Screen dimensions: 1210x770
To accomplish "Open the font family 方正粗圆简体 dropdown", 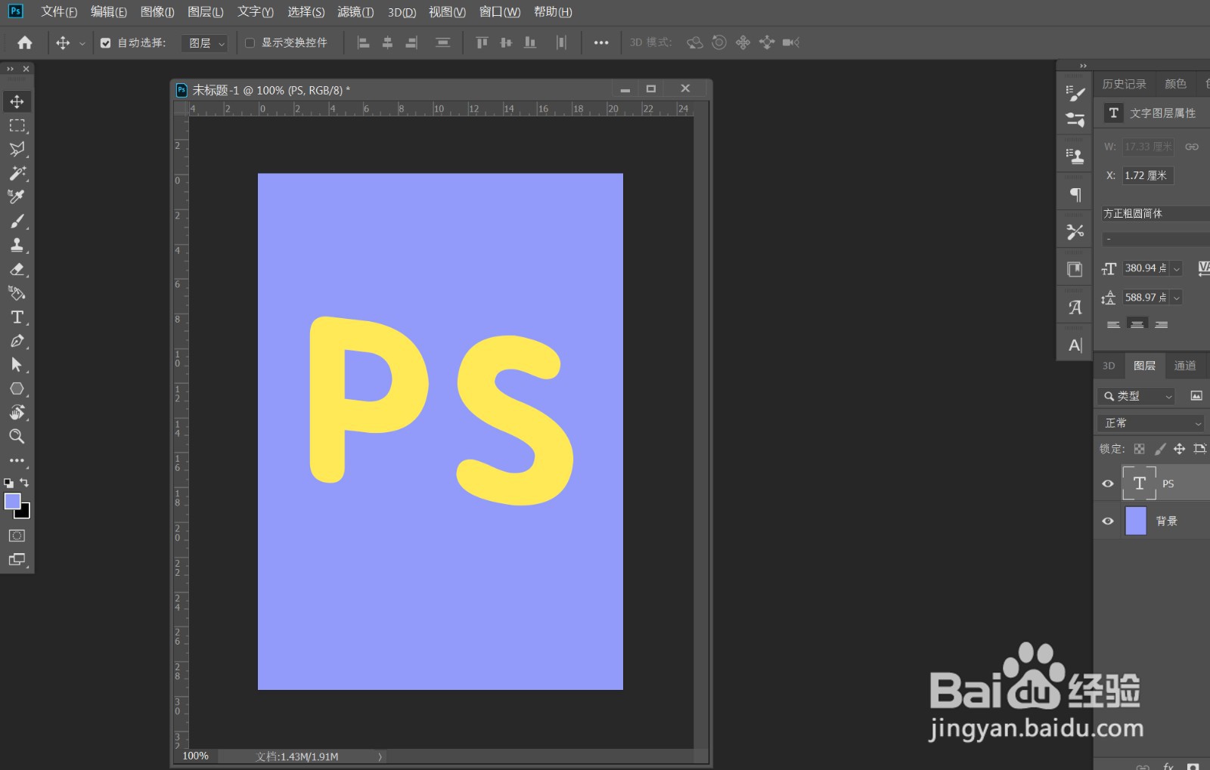I will (x=1155, y=214).
